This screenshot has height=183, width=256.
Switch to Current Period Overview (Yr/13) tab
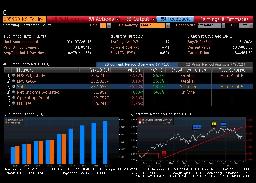click(x=137, y=64)
